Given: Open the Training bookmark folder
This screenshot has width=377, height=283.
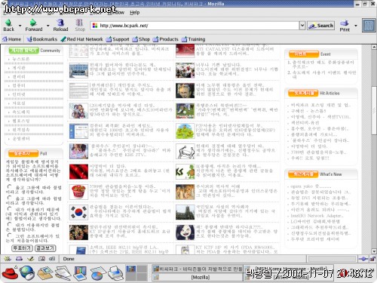Looking at the screenshot, I should 194,39.
